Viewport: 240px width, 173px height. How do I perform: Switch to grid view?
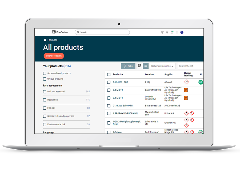[x=139, y=66]
